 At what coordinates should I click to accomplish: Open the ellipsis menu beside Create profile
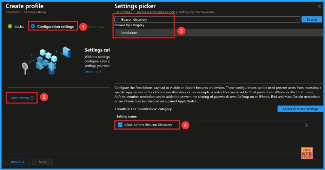52,6
